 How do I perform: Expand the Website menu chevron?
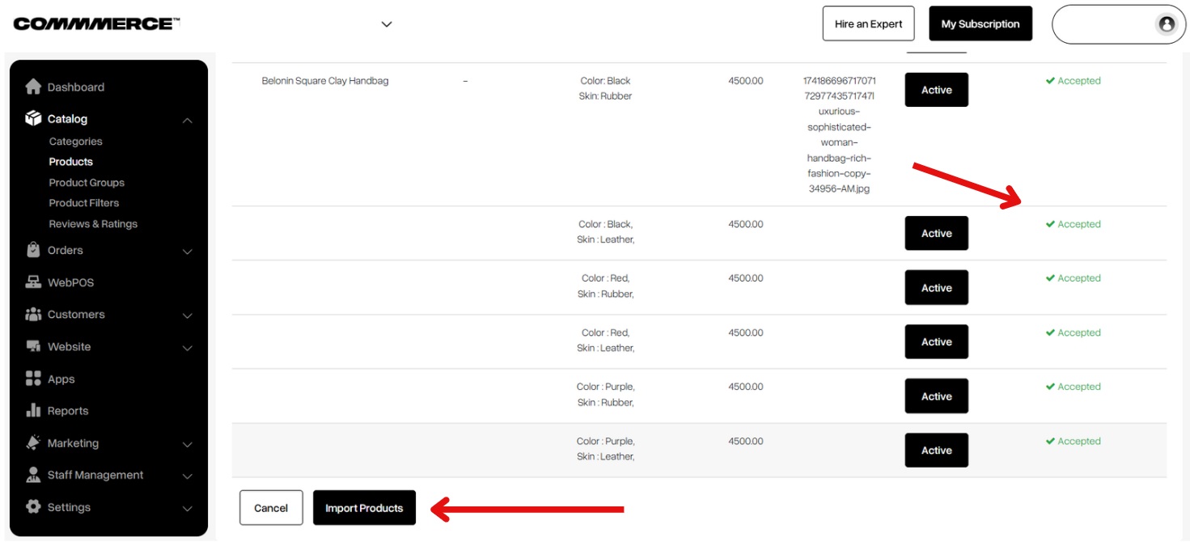coord(187,348)
